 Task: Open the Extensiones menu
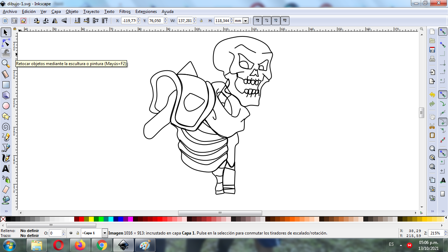146,12
